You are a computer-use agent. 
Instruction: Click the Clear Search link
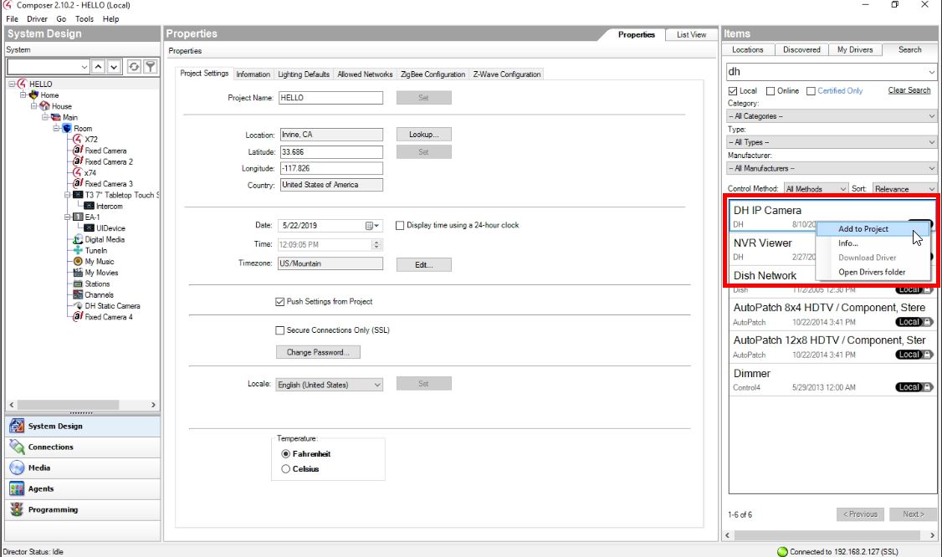click(x=909, y=90)
